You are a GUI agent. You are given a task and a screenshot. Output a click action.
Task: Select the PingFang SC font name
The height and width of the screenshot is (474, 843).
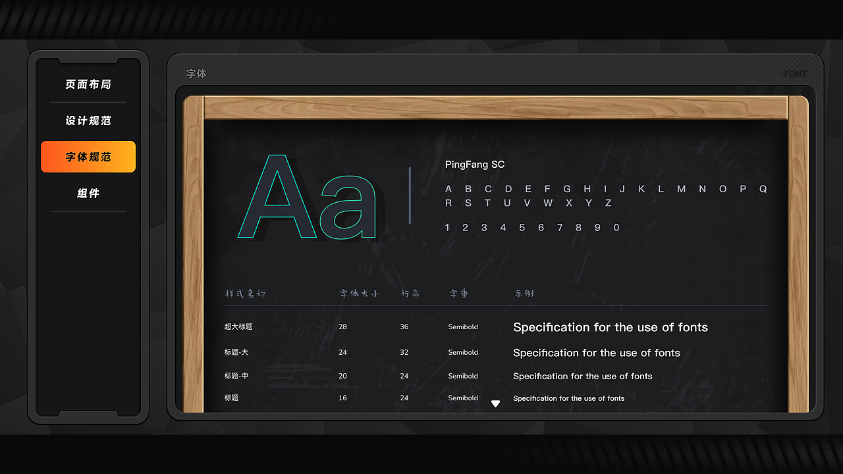(475, 165)
